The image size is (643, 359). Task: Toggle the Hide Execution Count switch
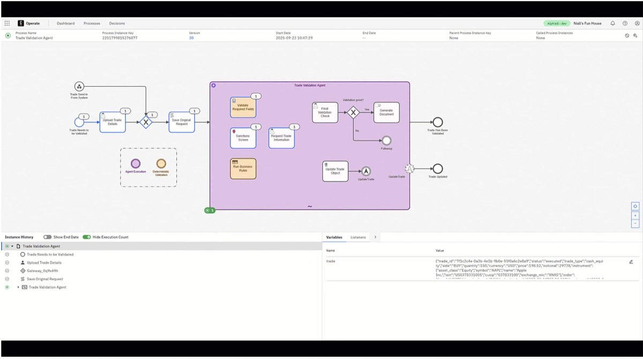pyautogui.click(x=86, y=237)
